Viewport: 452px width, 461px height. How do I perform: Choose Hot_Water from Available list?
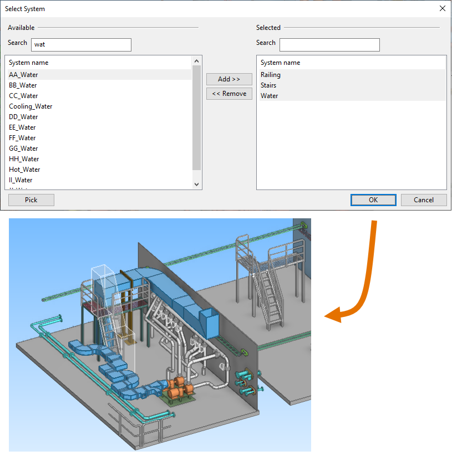click(x=24, y=170)
